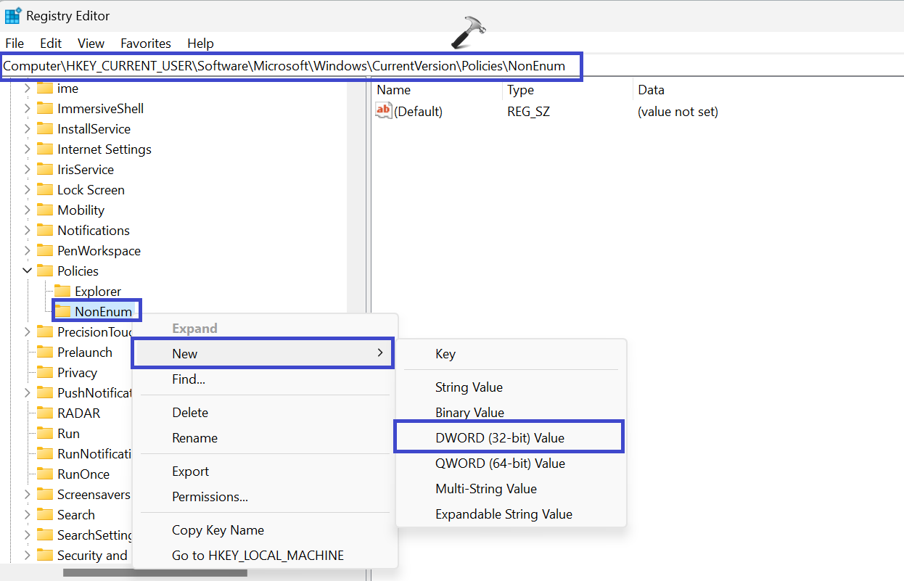904x581 pixels.
Task: Click the Privacy folder icon
Action: [x=46, y=373]
